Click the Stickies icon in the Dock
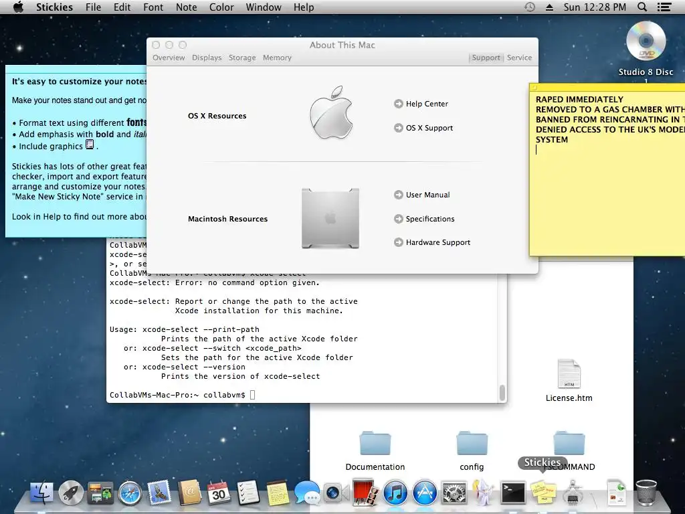The image size is (685, 514). (x=543, y=493)
